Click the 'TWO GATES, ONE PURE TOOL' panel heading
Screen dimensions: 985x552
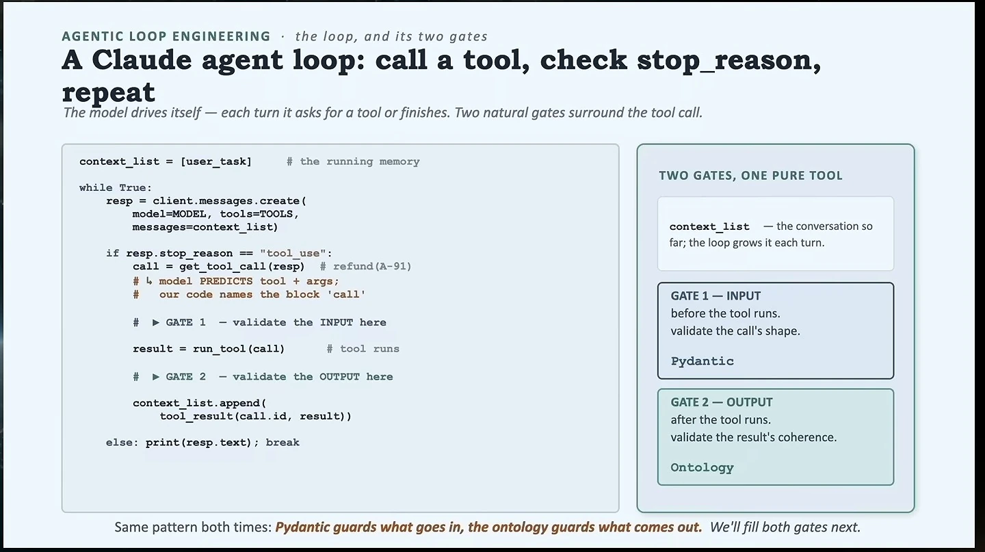click(750, 176)
